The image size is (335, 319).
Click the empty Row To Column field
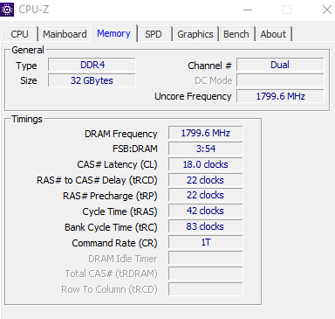pos(205,289)
